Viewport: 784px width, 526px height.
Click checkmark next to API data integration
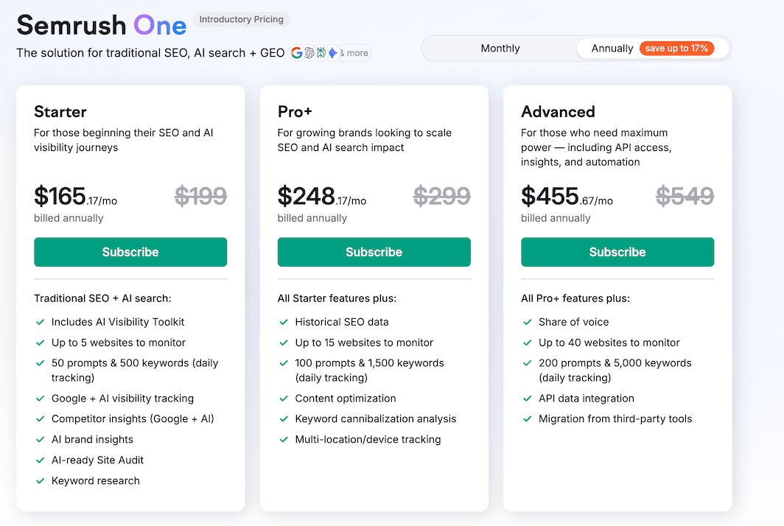click(527, 399)
